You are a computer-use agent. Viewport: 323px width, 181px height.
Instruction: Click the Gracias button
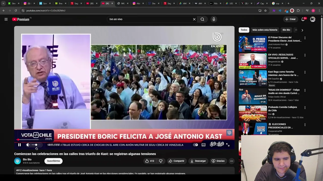[218, 161]
